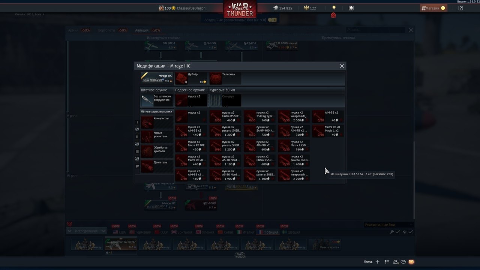The image size is (480, 270).
Task: Open the Магазин shop button
Action: tap(433, 8)
